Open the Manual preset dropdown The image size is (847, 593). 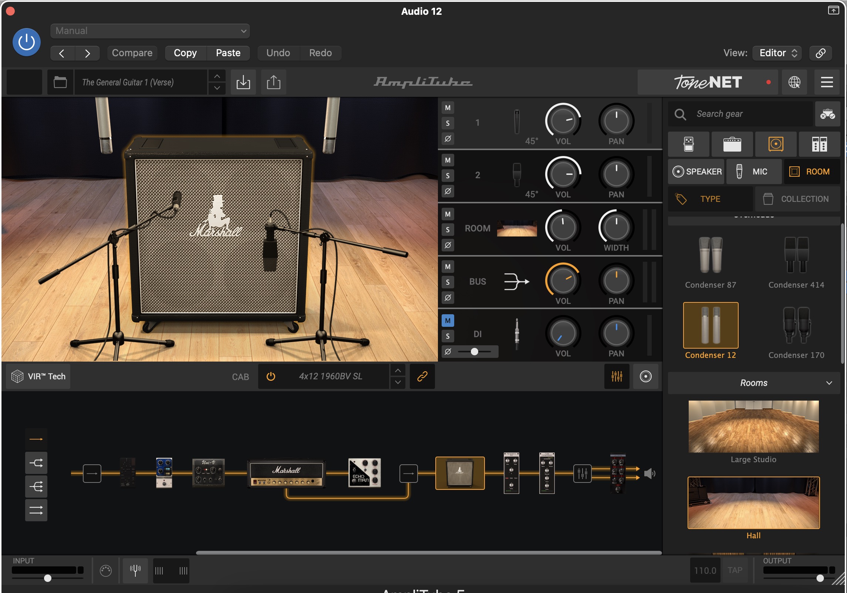[150, 31]
